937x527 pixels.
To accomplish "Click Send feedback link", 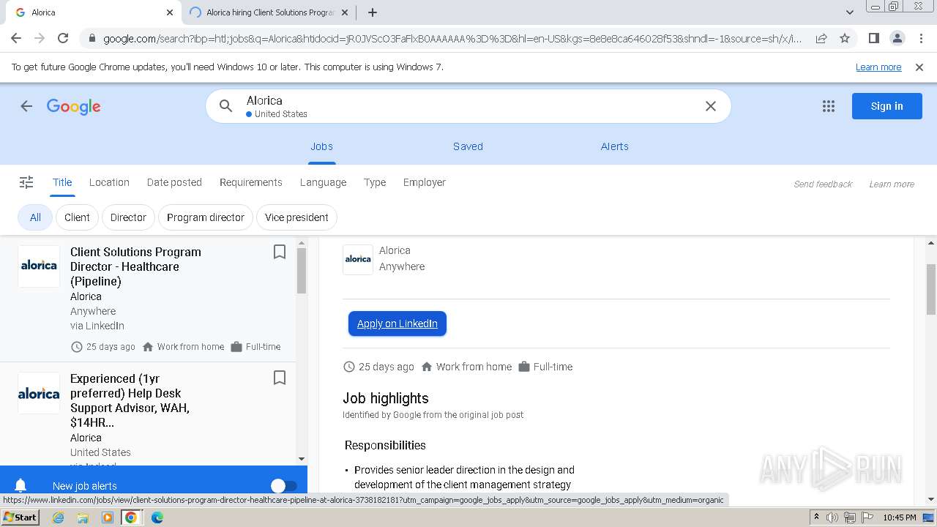I will click(x=823, y=184).
